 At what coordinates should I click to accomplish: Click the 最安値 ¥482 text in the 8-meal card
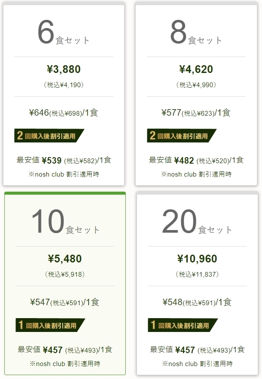[x=172, y=160]
